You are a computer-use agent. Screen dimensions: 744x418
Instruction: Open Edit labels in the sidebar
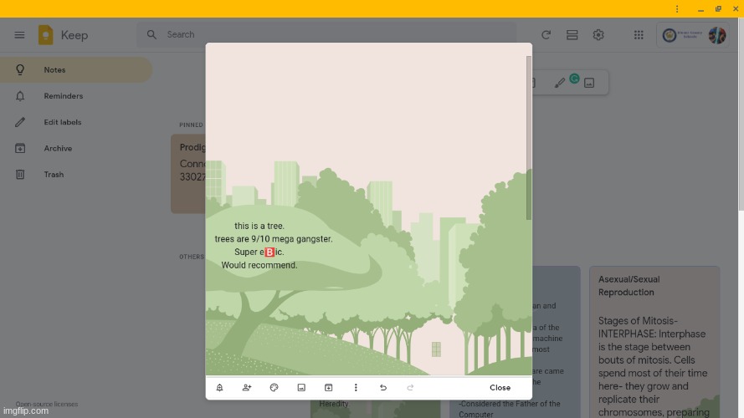click(76, 122)
